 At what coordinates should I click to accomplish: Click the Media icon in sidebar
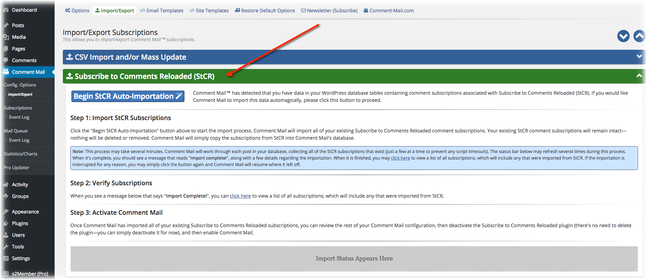click(6, 37)
